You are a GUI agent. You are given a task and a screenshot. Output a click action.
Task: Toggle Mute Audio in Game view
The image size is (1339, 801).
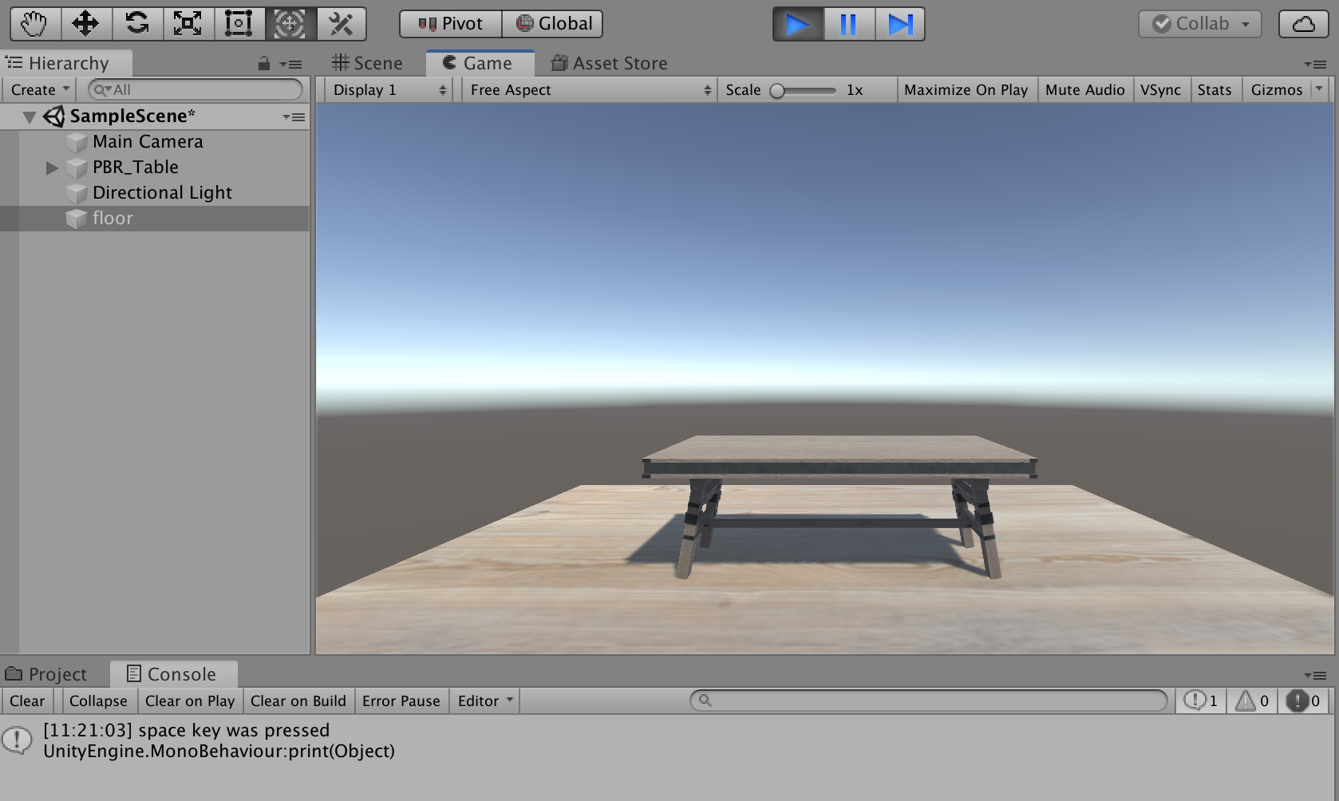pyautogui.click(x=1085, y=89)
